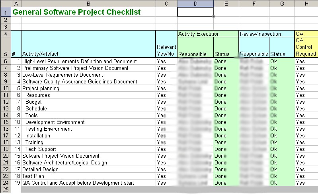Image resolution: width=318 pixels, height=195 pixels.
Task: Select column D header
Action: coord(195,4)
